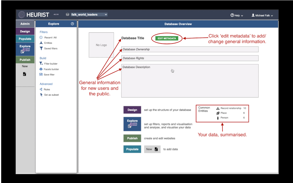Open the Saved filters link
The height and width of the screenshot is (183, 293).
pyautogui.click(x=51, y=49)
